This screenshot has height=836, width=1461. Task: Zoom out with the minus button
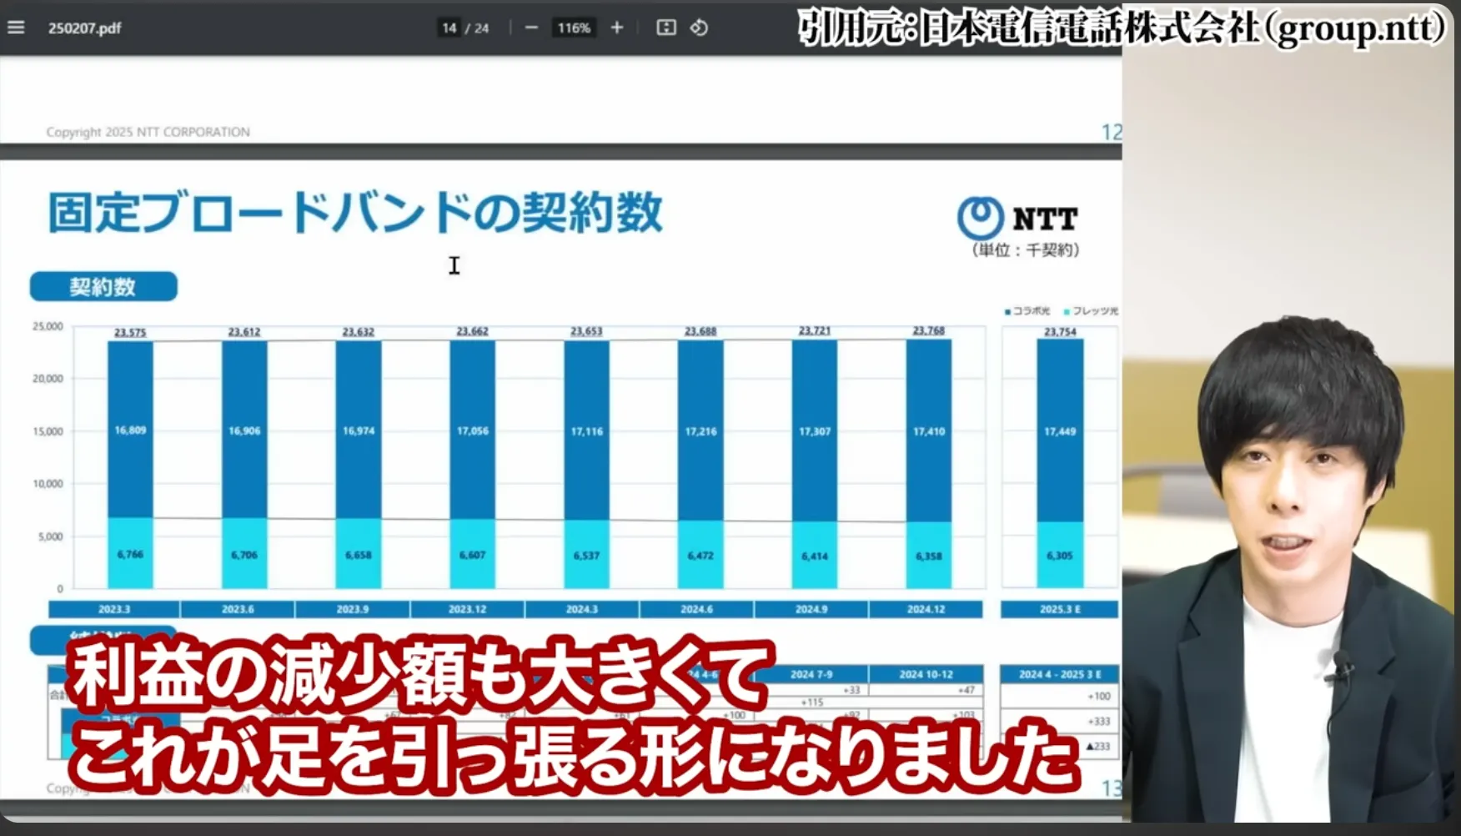[x=531, y=28]
